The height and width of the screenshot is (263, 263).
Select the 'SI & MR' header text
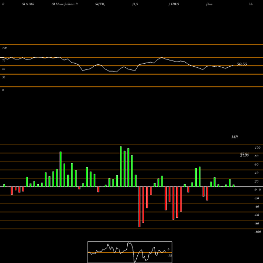tap(28, 4)
